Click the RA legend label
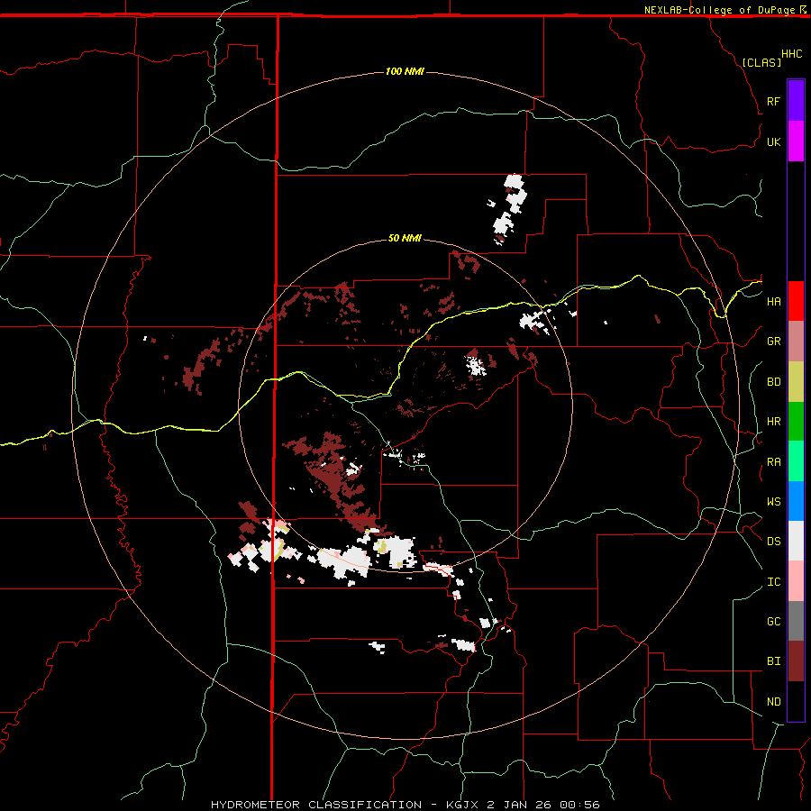 click(773, 462)
